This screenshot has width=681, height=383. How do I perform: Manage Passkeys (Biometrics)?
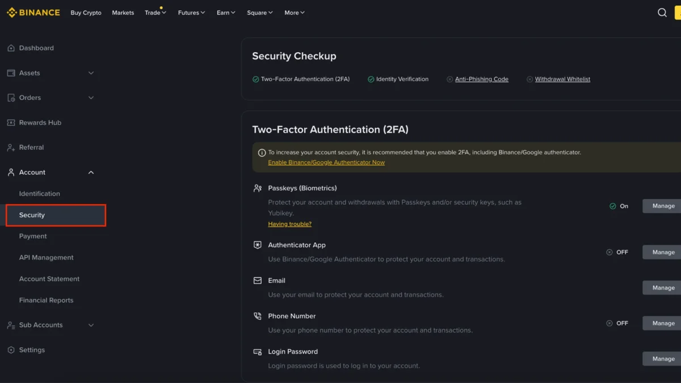[x=662, y=206]
